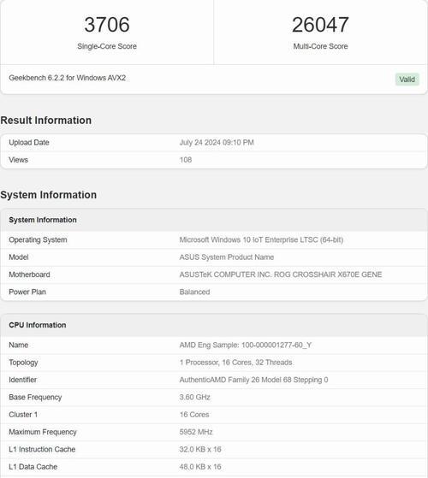This screenshot has width=428, height=478.
Task: Select the Operating System value row
Action: click(x=214, y=239)
